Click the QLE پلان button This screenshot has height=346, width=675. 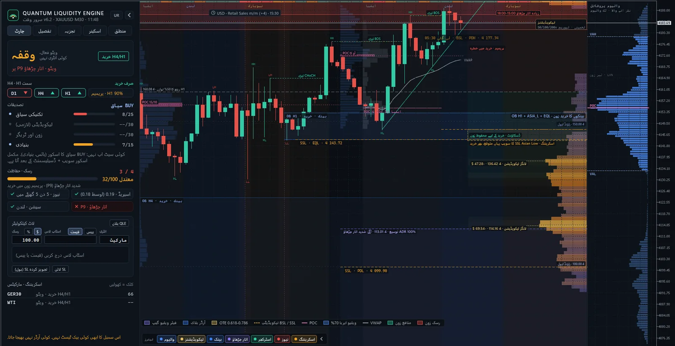click(x=119, y=223)
